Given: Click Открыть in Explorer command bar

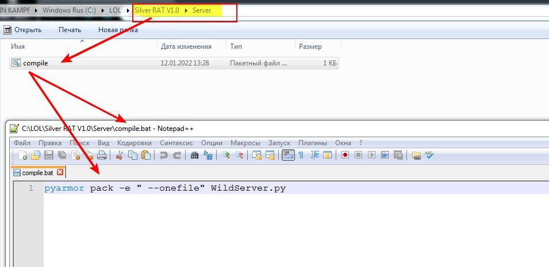Looking at the screenshot, I should [x=23, y=30].
